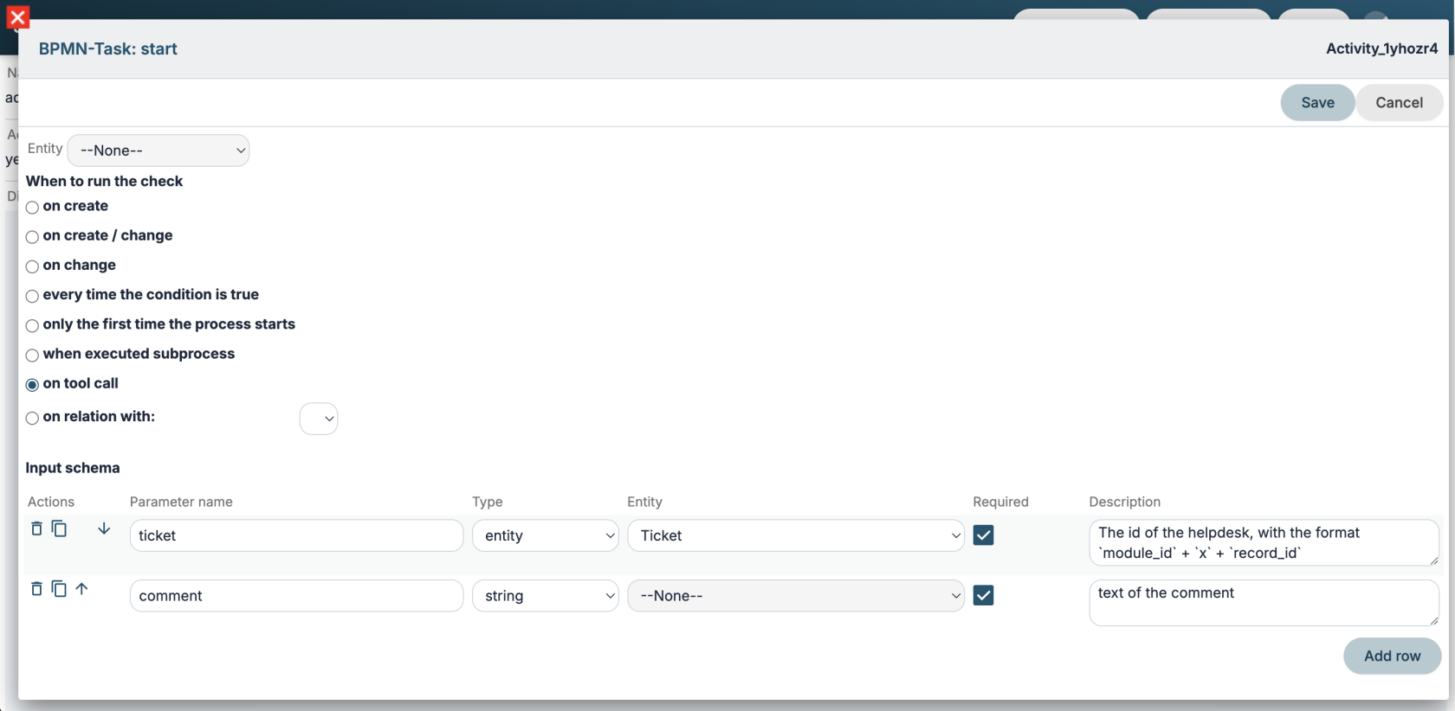Select the 'on create / change' option
The width and height of the screenshot is (1455, 711).
click(32, 237)
